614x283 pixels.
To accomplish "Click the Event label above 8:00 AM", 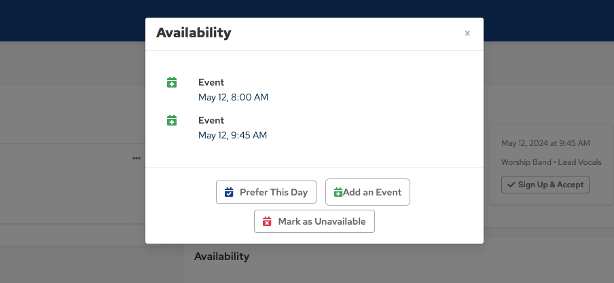I will click(211, 83).
